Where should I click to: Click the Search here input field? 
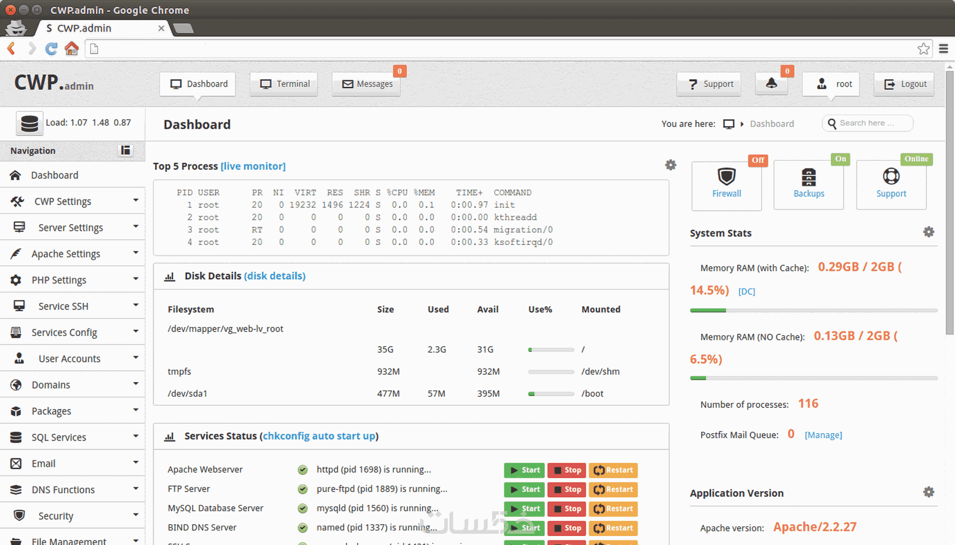pos(867,123)
